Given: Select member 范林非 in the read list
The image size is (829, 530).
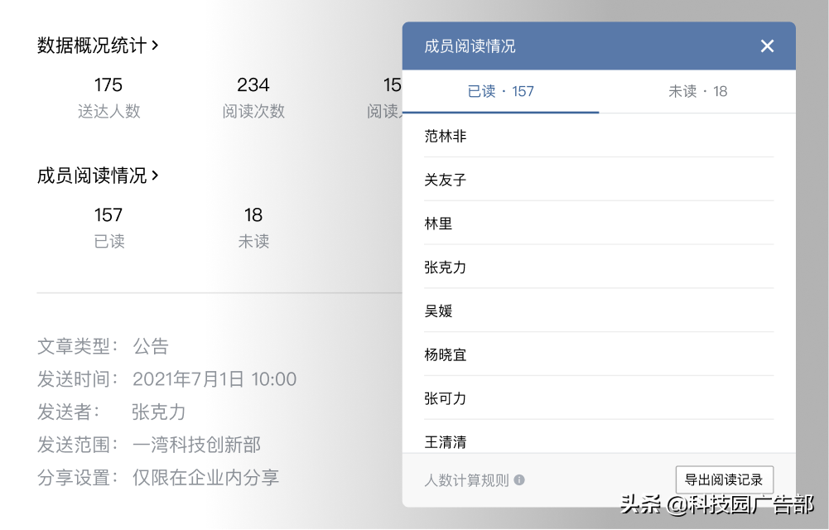Looking at the screenshot, I should point(446,136).
